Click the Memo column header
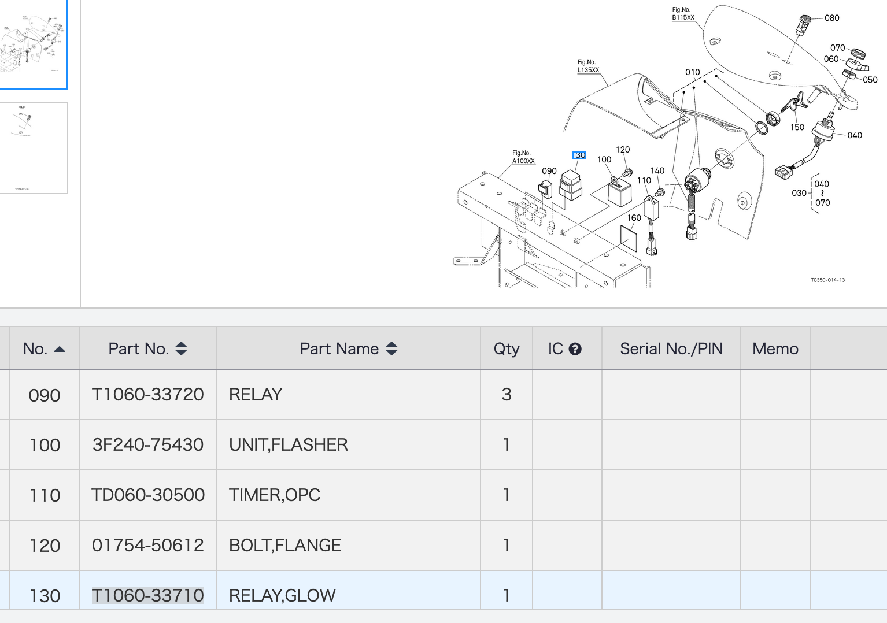This screenshot has width=887, height=623. pos(775,349)
